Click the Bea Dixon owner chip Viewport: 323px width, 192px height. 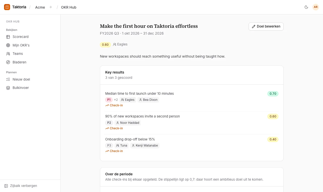pyautogui.click(x=148, y=100)
